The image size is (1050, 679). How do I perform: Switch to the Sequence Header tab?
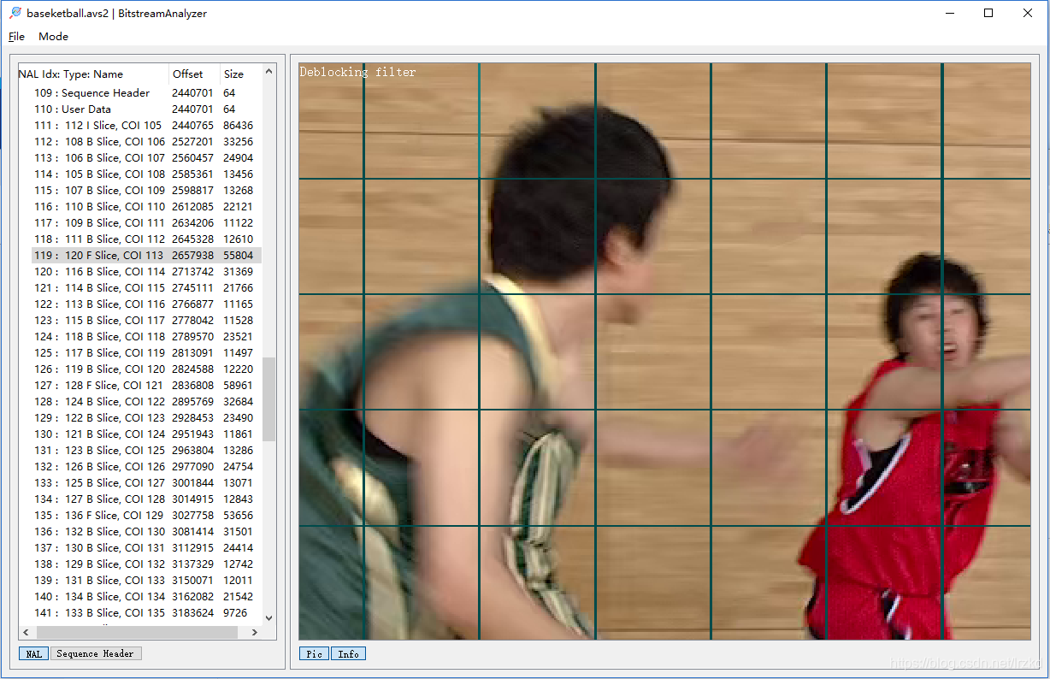[95, 653]
